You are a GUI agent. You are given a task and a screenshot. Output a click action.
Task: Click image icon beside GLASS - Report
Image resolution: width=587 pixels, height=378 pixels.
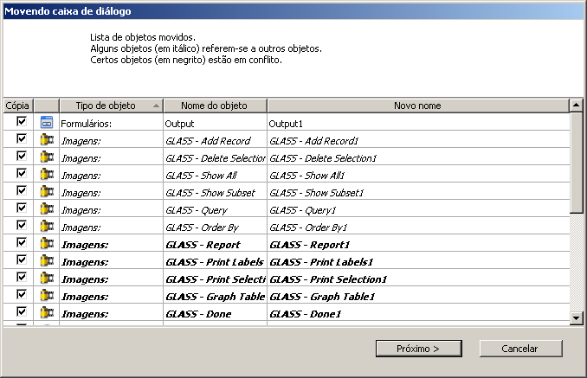point(47,244)
